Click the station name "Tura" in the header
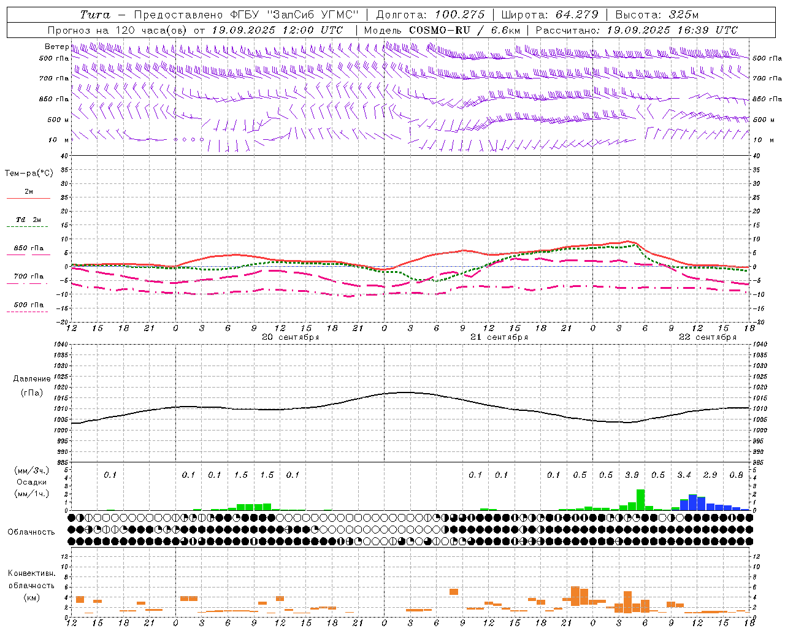The image size is (785, 628). click(94, 15)
